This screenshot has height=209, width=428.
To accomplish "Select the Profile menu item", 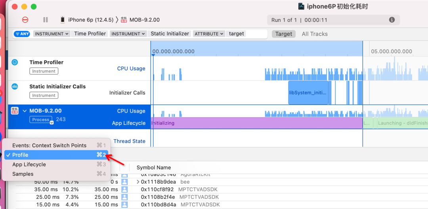I will (x=56, y=155).
